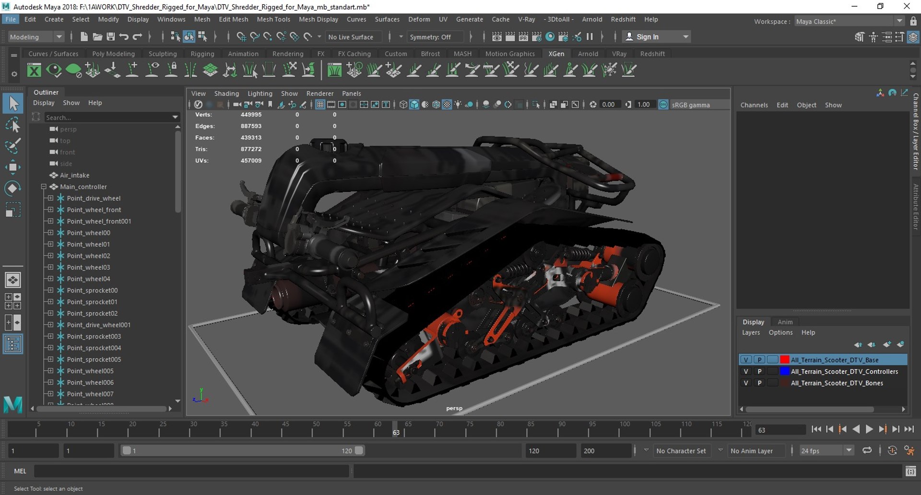Click the blue color swatch of Controllers layer
921x495 pixels.
coord(784,371)
